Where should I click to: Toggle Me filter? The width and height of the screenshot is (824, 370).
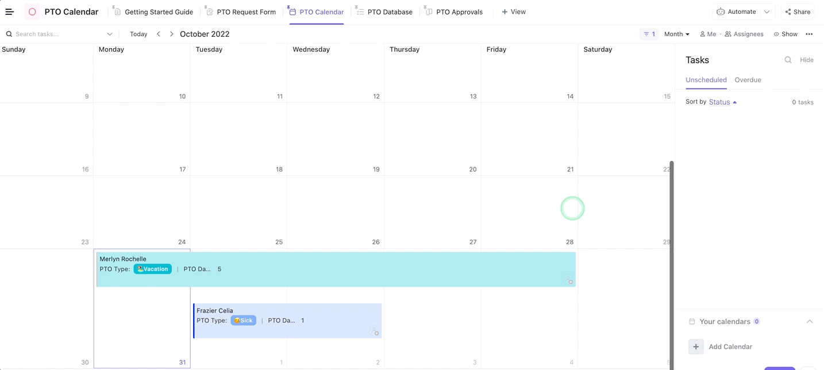click(708, 34)
